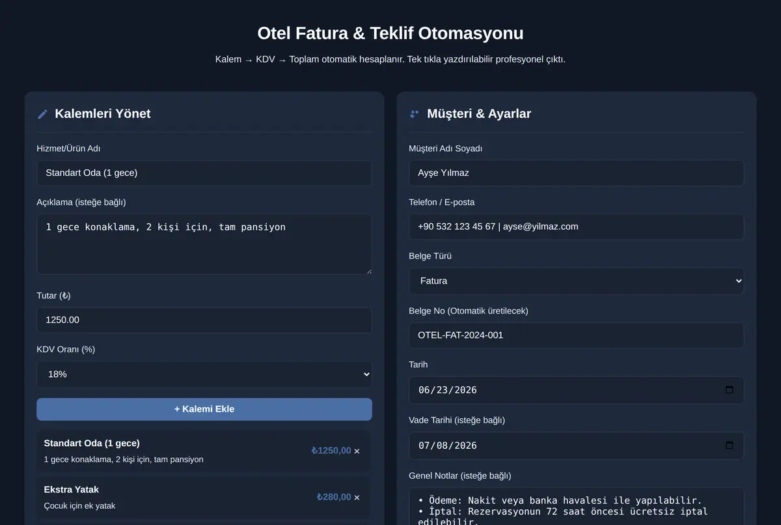Click the Müşteri Adı Soyadı field

click(x=576, y=173)
